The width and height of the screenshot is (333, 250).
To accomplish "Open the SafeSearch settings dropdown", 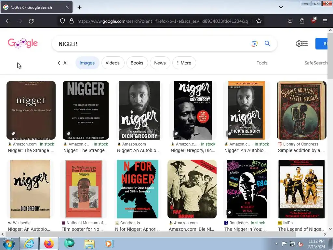I will point(316,63).
